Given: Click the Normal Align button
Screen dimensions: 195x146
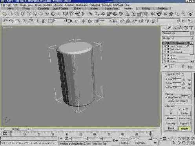Looking at the screenshot, I should pos(184,118).
